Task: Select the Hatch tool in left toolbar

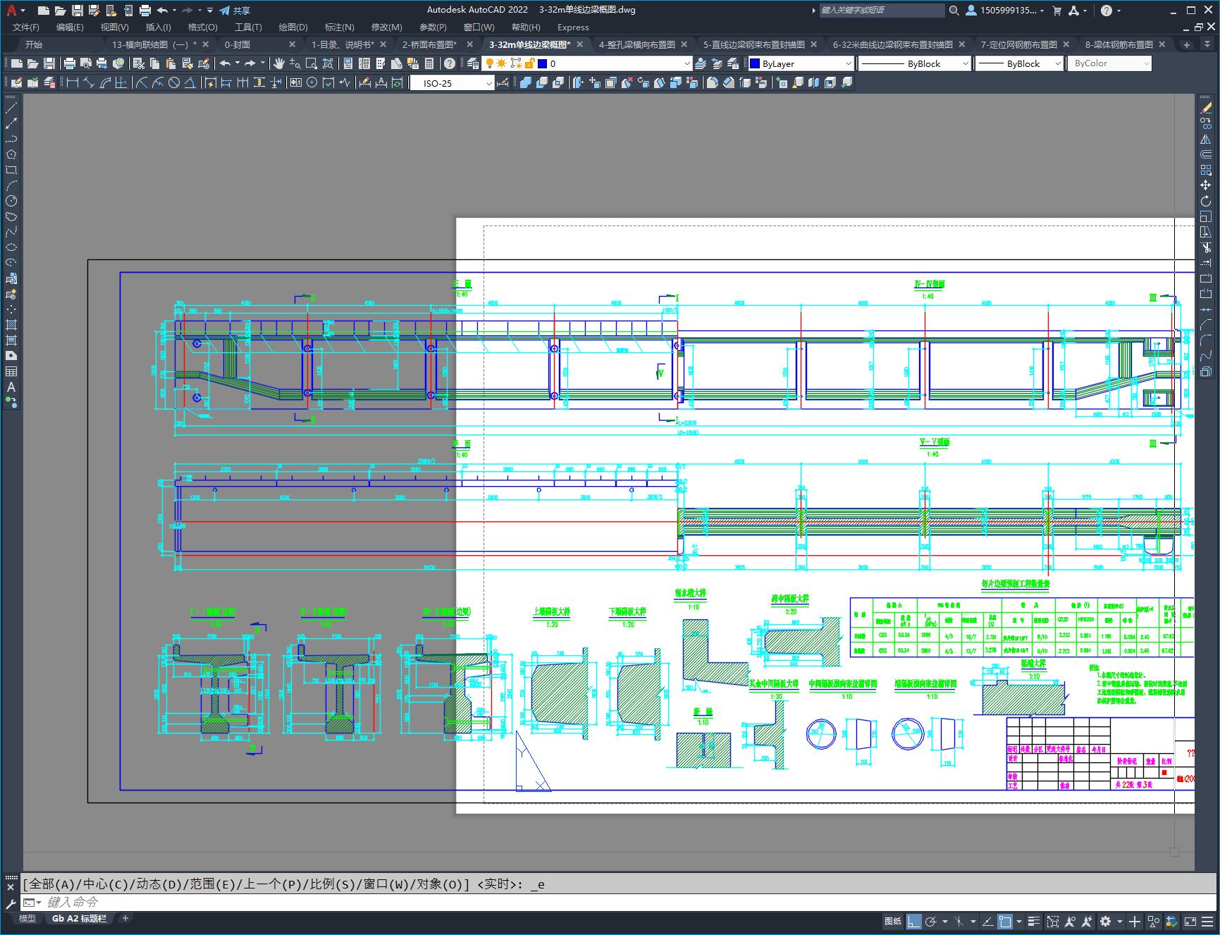Action: tap(11, 325)
